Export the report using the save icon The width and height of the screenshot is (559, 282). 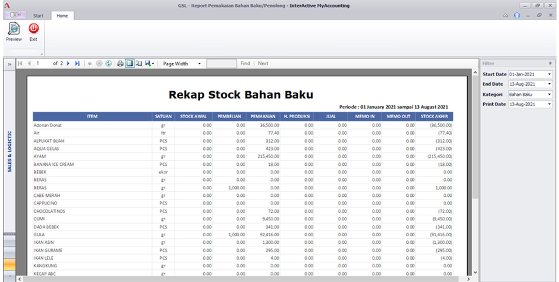click(x=148, y=63)
